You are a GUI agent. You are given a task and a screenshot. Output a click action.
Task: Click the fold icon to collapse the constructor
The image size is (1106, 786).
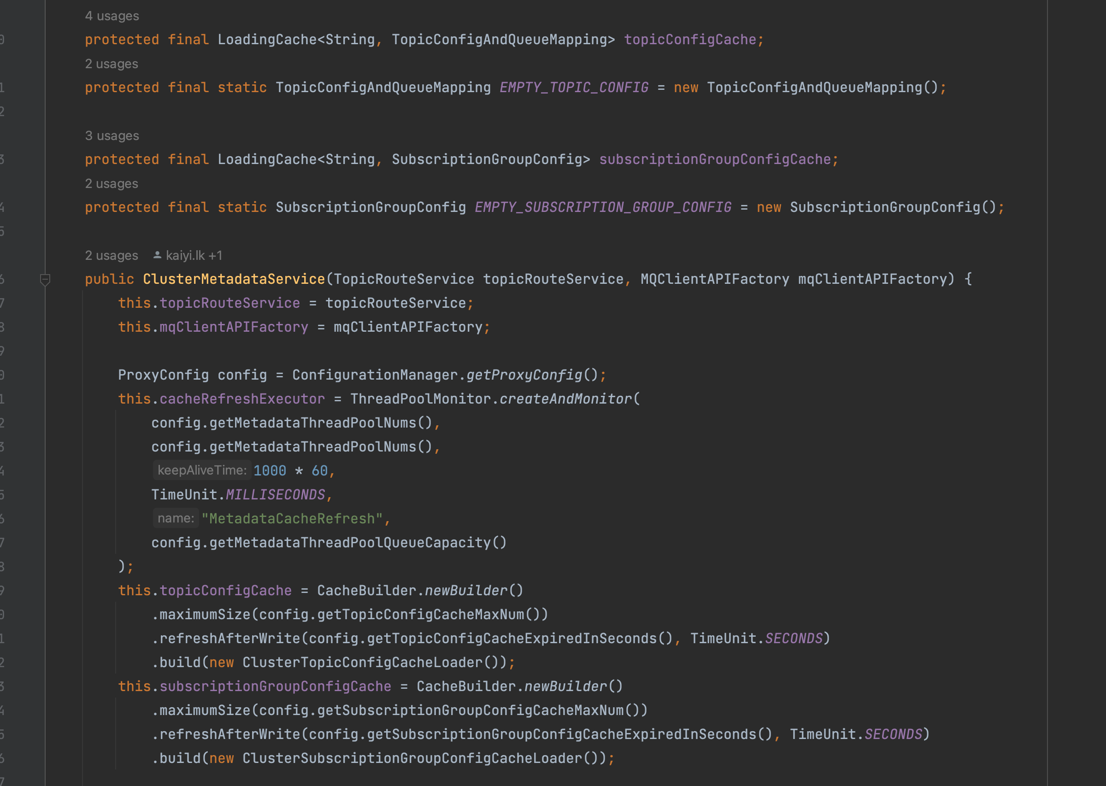(x=45, y=280)
